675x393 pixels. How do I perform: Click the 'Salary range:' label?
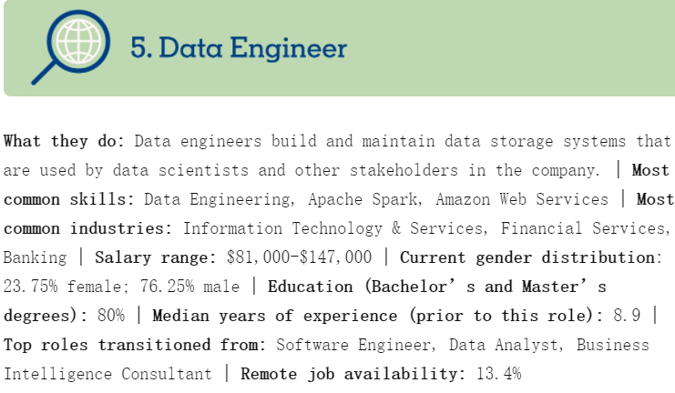click(155, 257)
